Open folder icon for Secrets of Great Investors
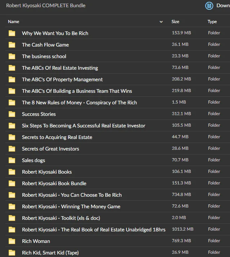The image size is (230, 257). [x=12, y=149]
